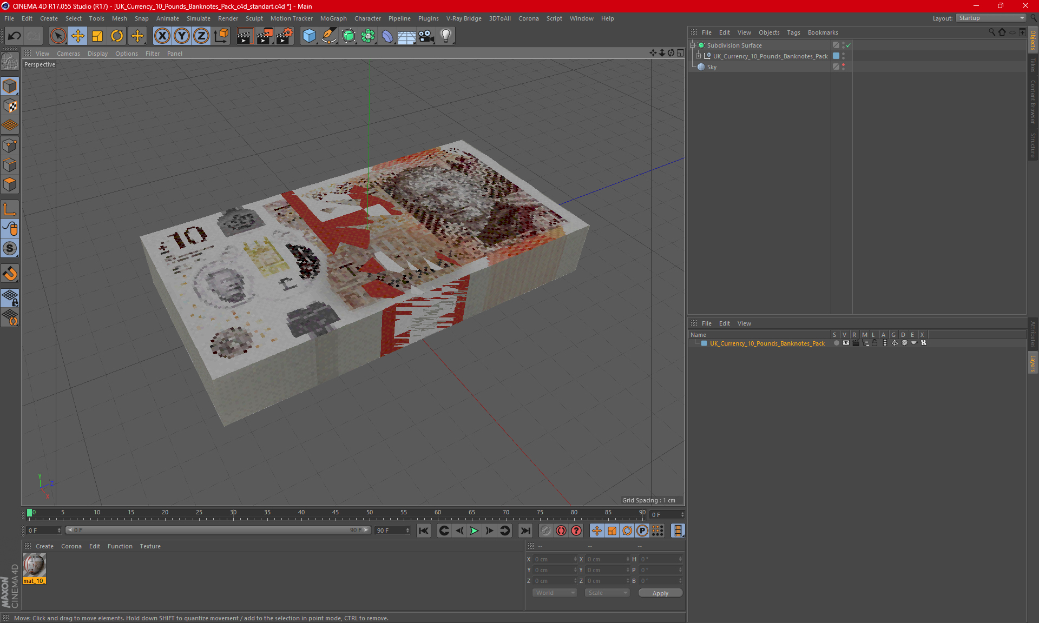1039x623 pixels.
Task: Select the Scale tool
Action: (x=97, y=36)
